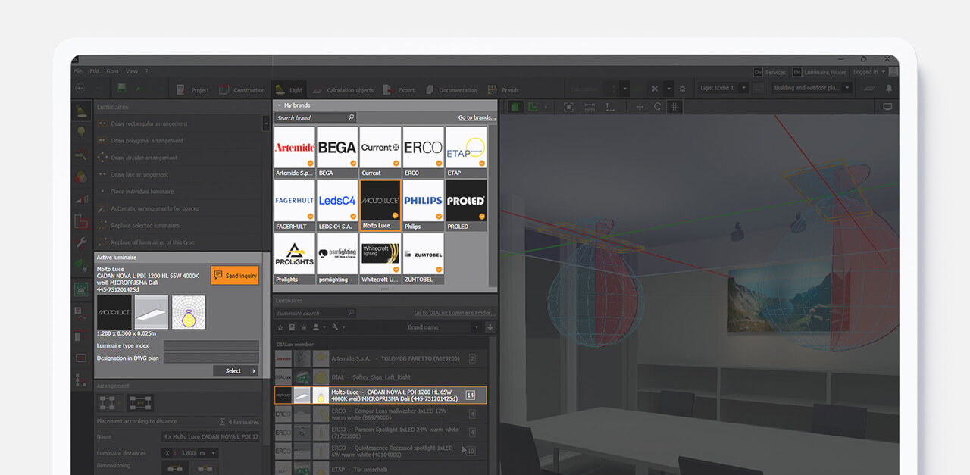Select the wrench and screwdriver sidebar tool
The height and width of the screenshot is (475, 970).
(80, 243)
